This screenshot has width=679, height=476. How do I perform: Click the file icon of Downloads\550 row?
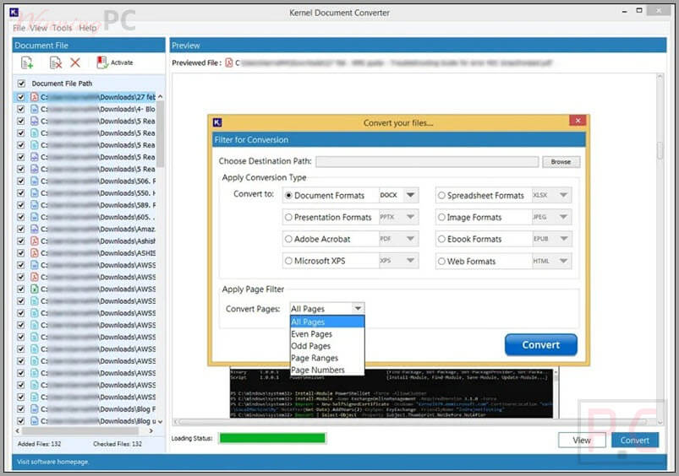point(34,192)
